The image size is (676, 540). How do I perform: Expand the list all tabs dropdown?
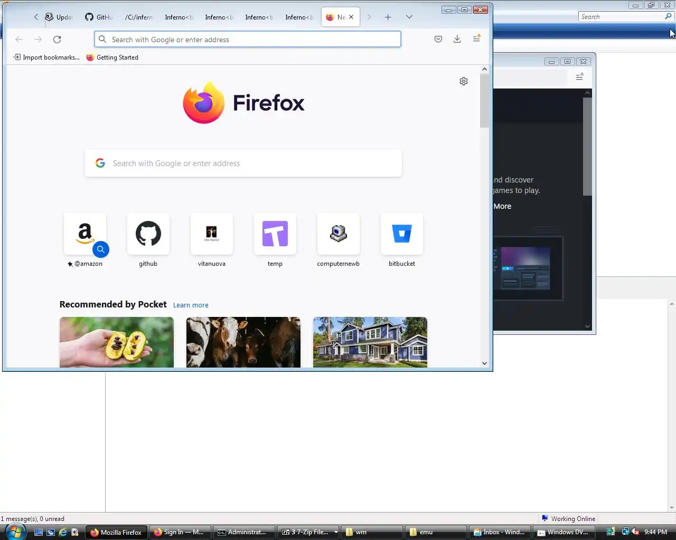(409, 17)
